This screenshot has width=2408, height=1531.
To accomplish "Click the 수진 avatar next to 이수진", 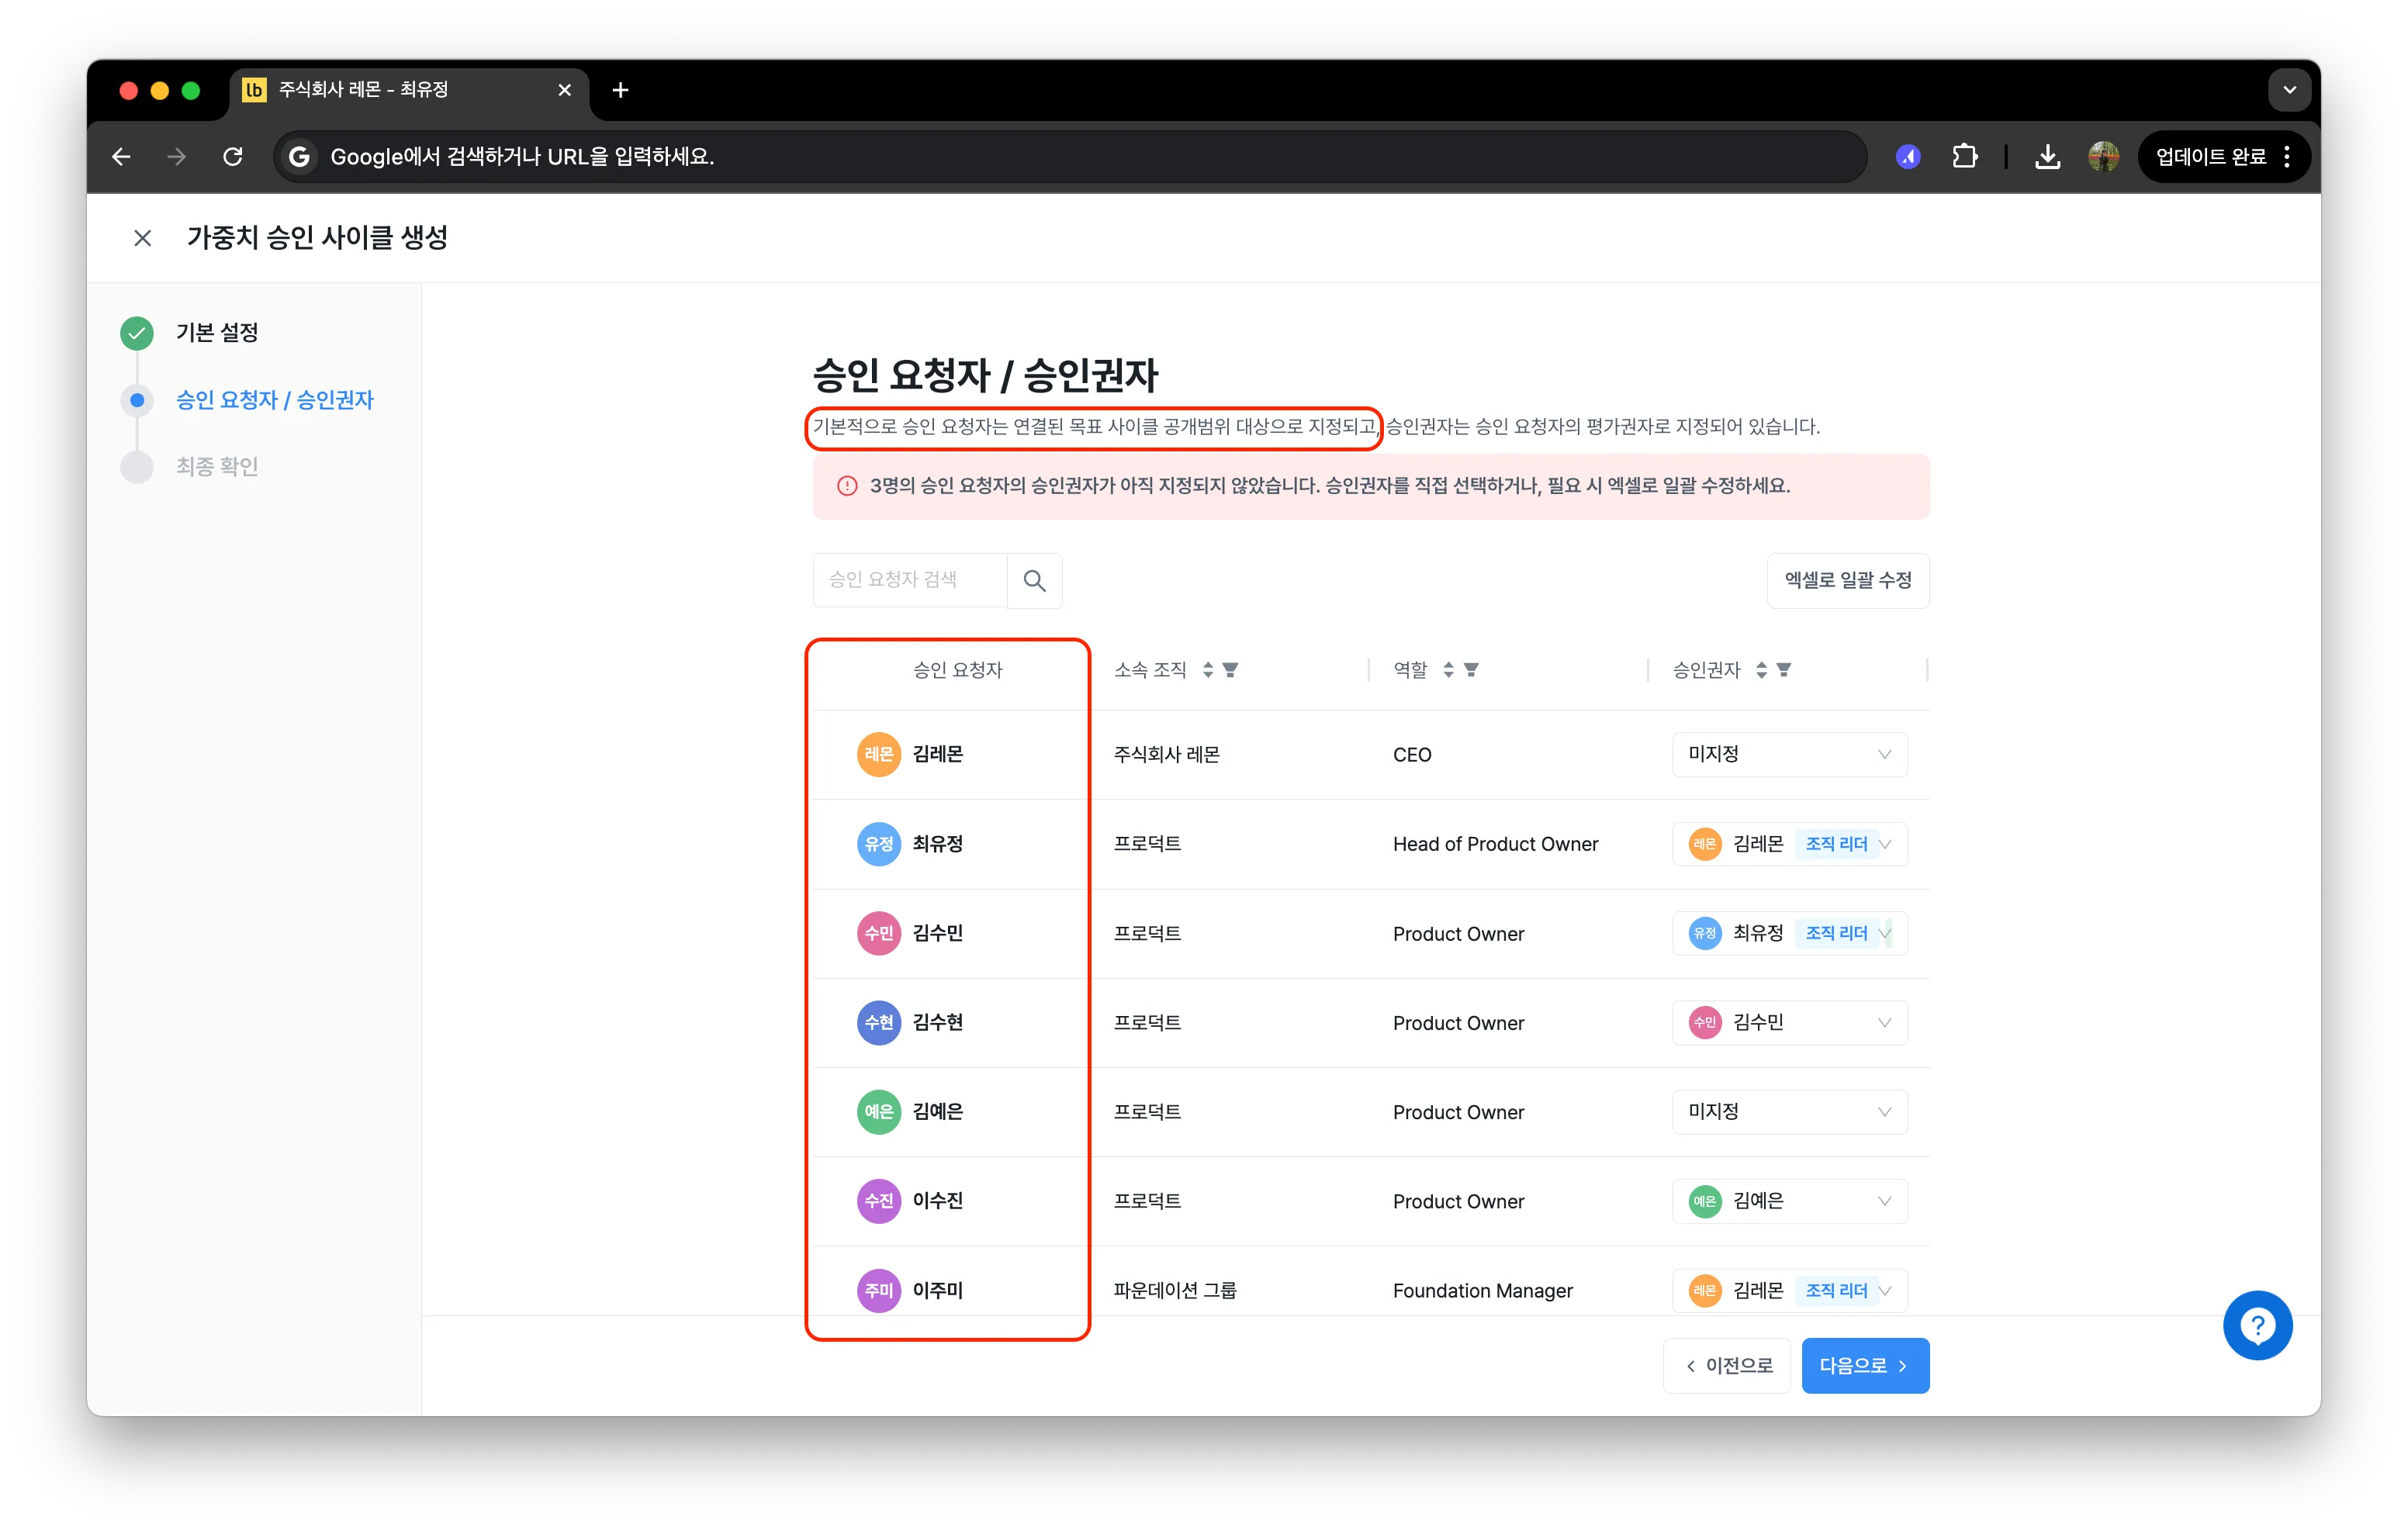I will click(878, 1202).
